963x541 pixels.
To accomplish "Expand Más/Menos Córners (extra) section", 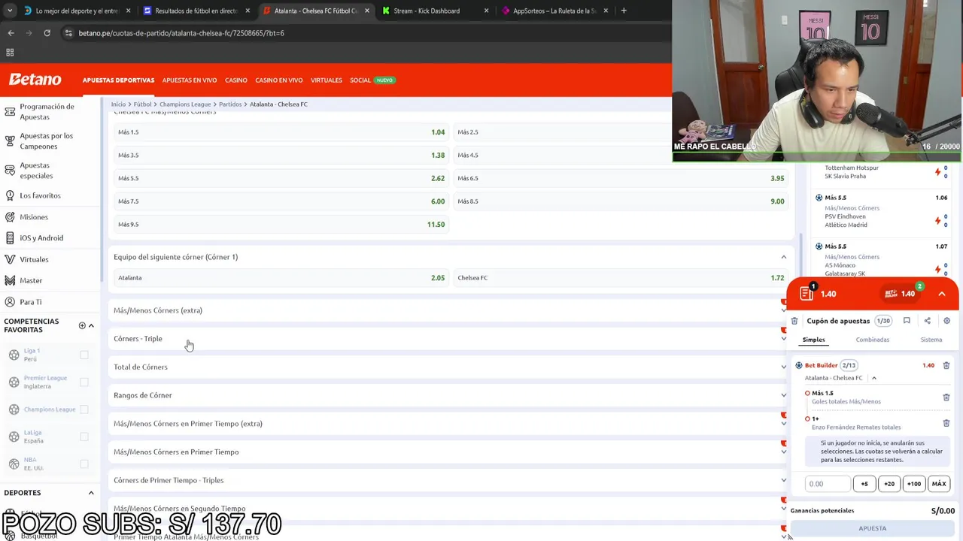I will (x=783, y=310).
